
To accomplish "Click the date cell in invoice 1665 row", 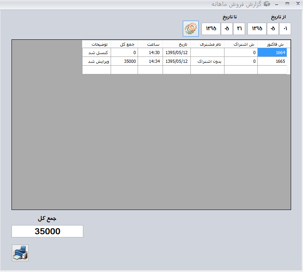I will 176,61.
